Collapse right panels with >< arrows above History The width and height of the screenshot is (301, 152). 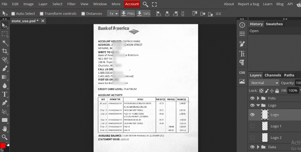pyautogui.click(x=285, y=19)
